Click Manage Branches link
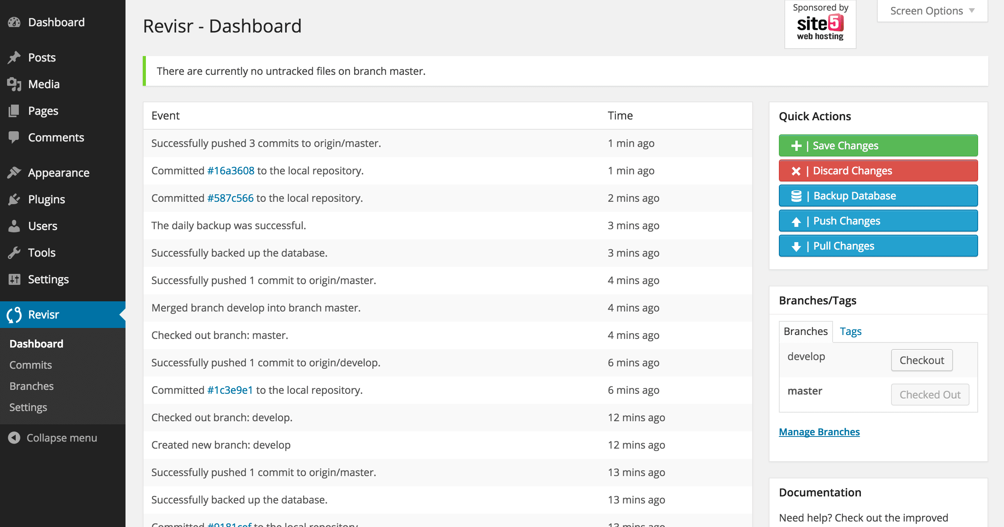Image resolution: width=1004 pixels, height=527 pixels. [819, 432]
